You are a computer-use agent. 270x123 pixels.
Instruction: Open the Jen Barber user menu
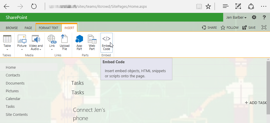tap(236, 18)
